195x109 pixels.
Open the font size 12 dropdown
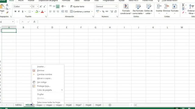click(37, 6)
